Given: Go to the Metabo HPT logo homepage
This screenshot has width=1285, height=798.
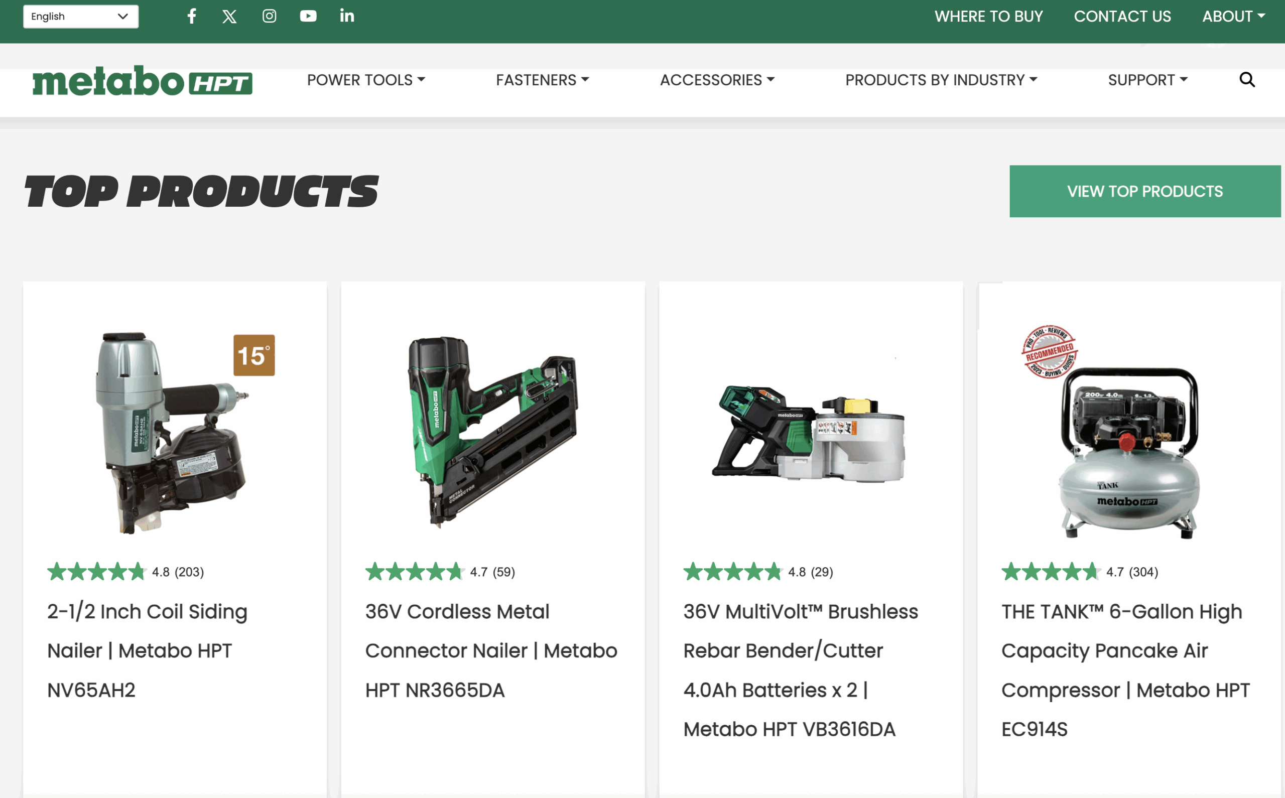Looking at the screenshot, I should 143,81.
